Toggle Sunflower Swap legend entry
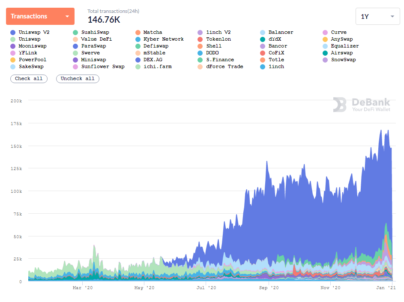 [99, 66]
